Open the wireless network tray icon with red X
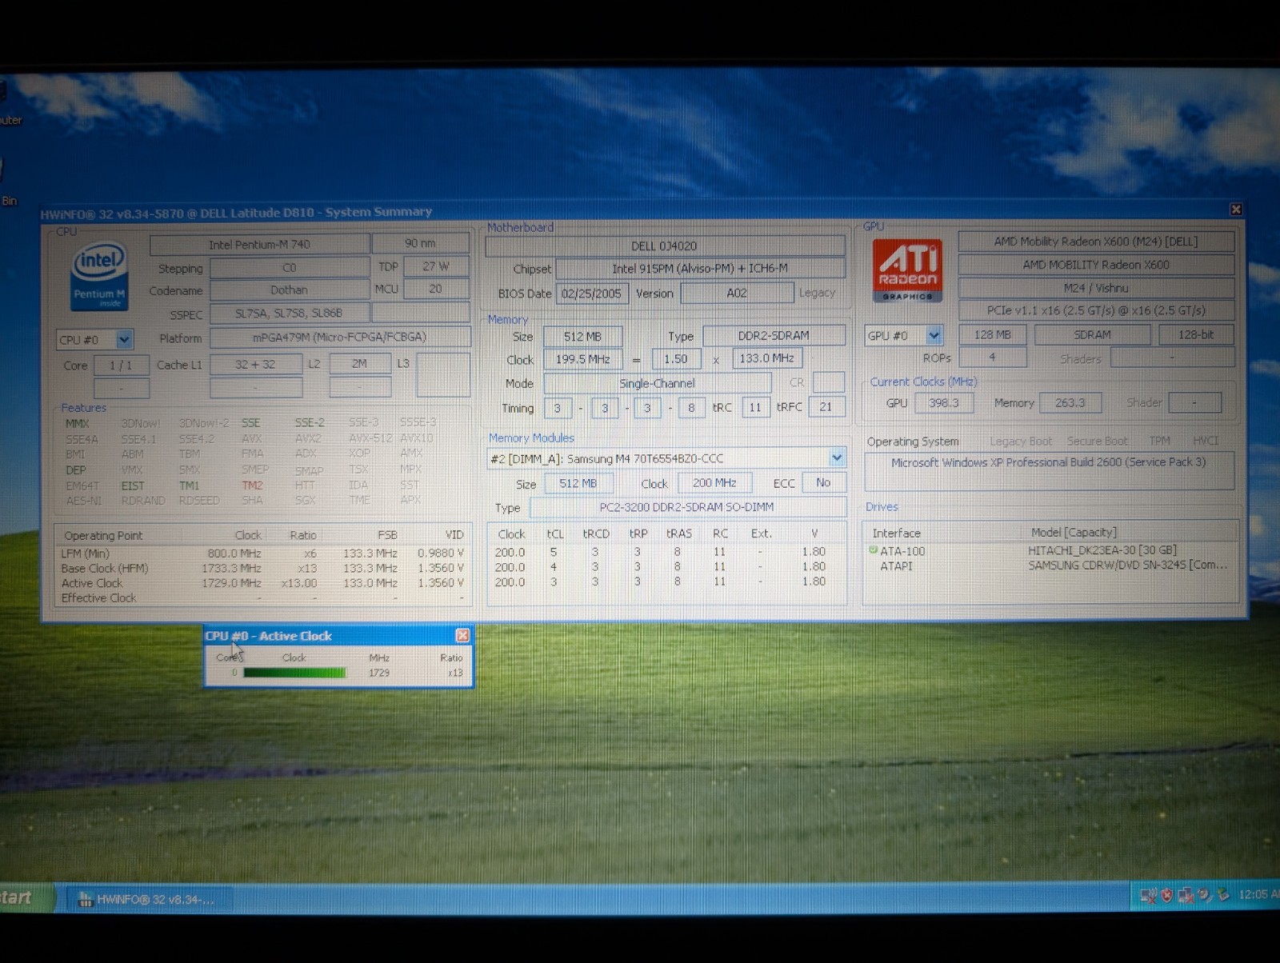Viewport: 1280px width, 963px height. 1149,896
